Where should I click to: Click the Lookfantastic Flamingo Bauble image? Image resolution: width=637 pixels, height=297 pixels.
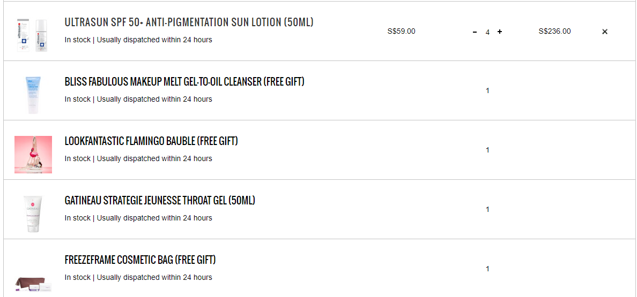[33, 155]
